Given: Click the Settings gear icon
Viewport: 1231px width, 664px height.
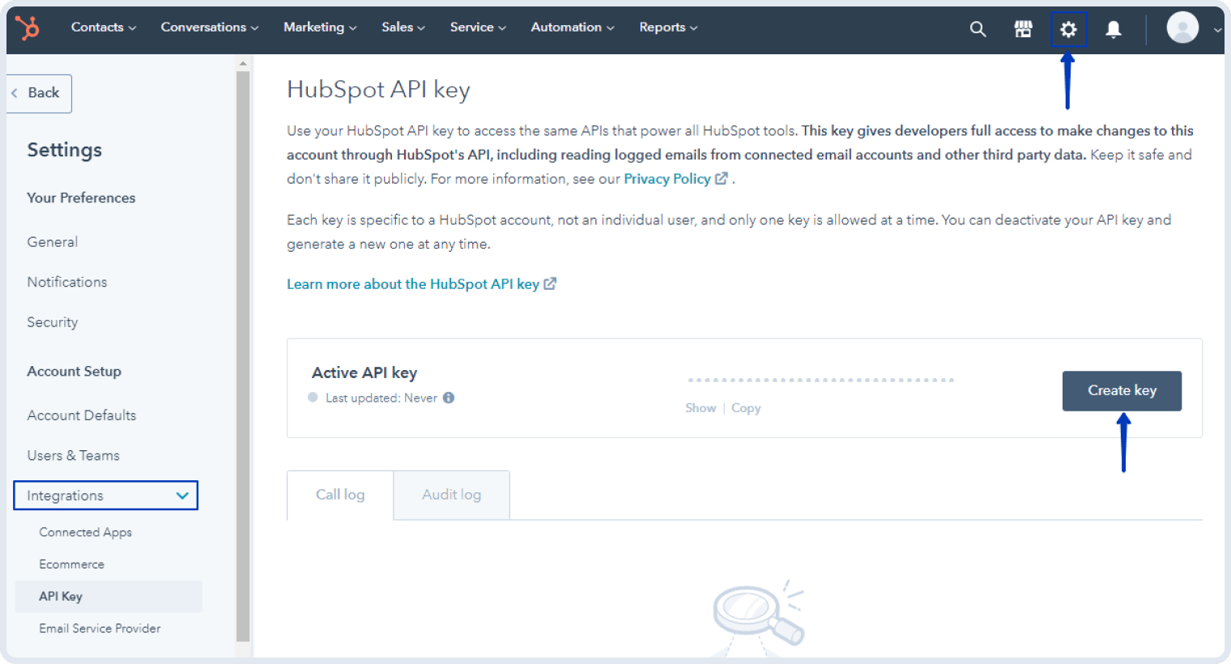Looking at the screenshot, I should pyautogui.click(x=1068, y=28).
